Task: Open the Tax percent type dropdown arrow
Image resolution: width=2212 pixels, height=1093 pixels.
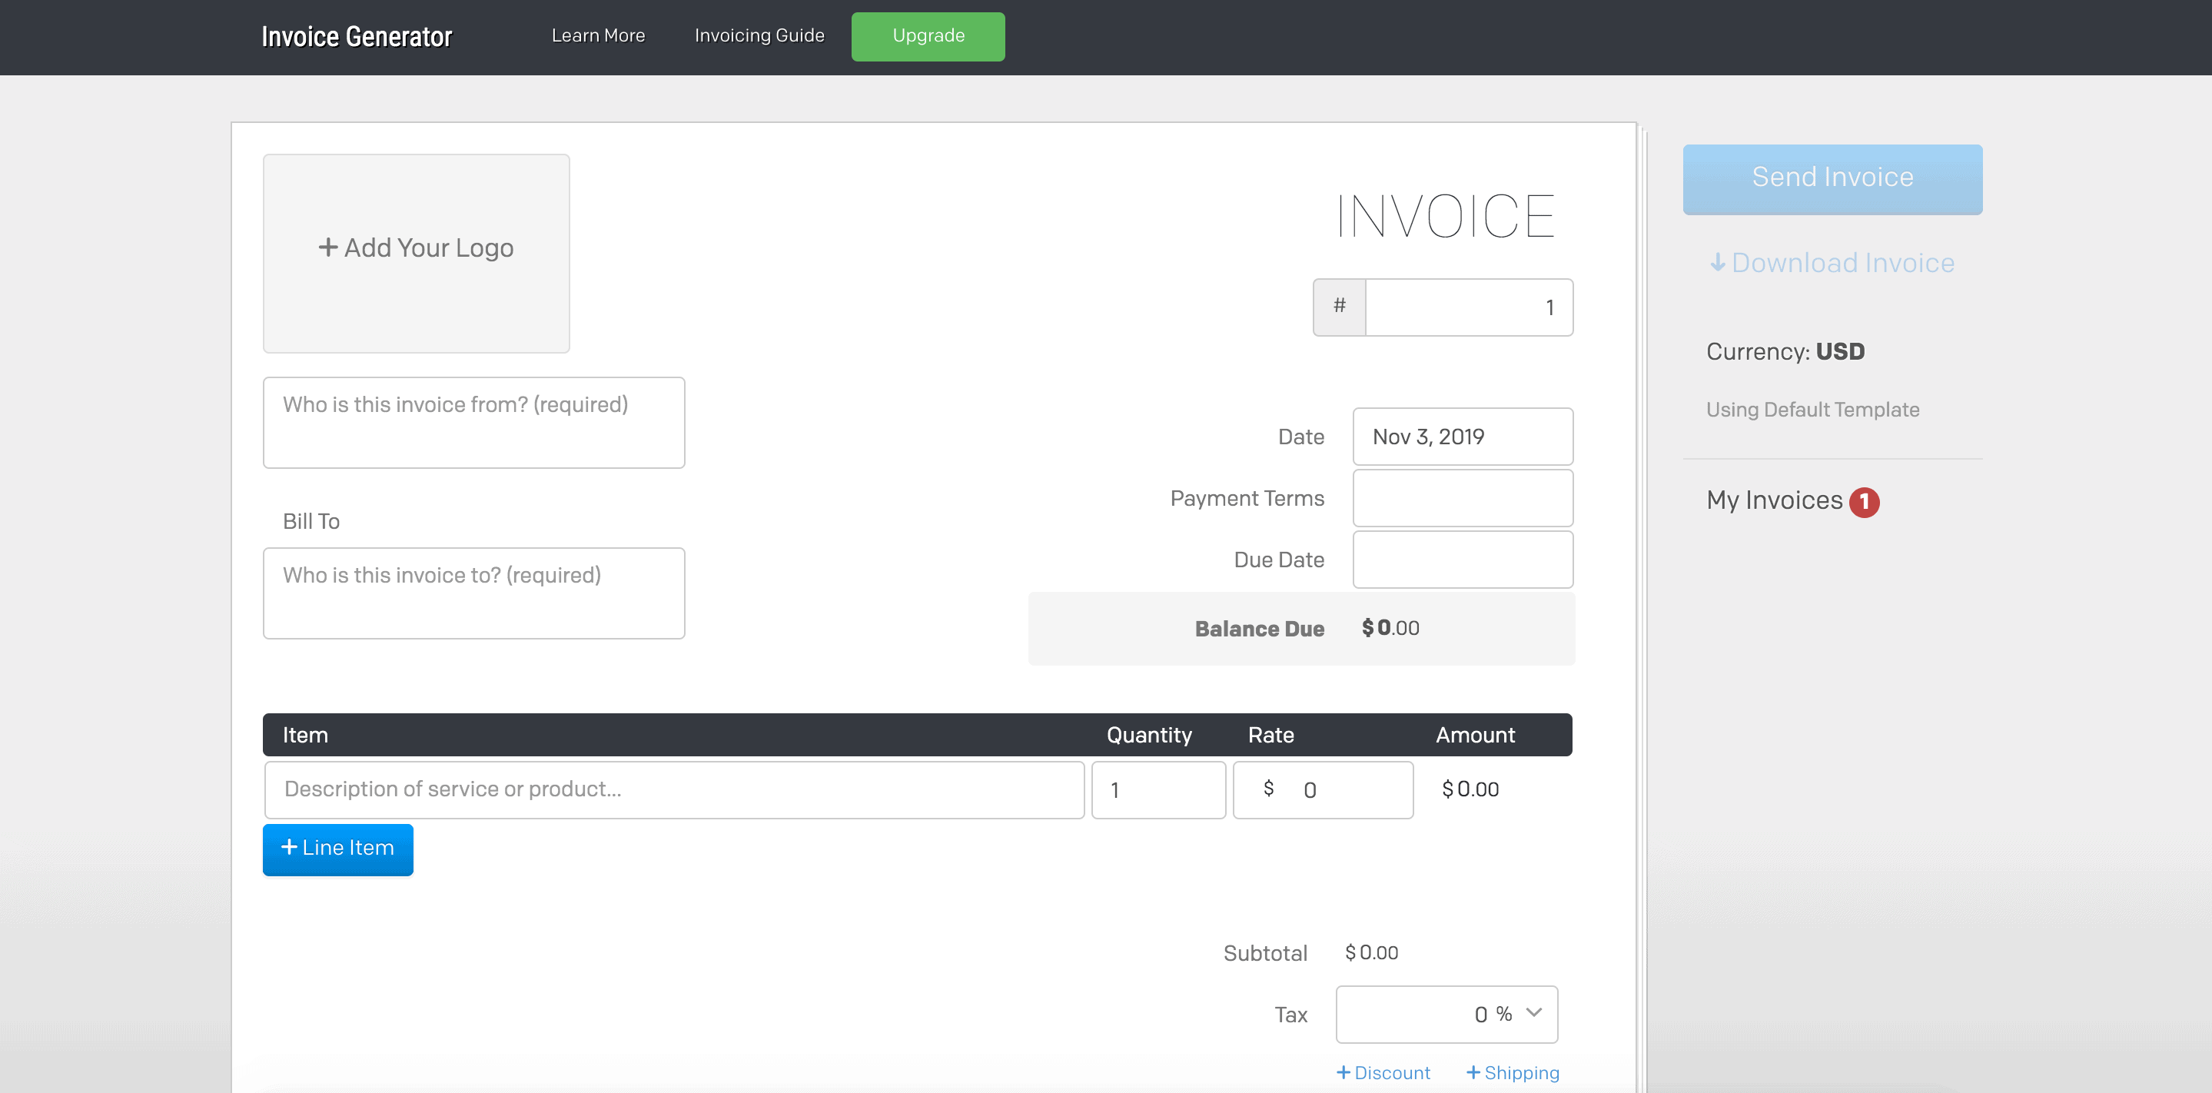Action: pos(1533,1013)
